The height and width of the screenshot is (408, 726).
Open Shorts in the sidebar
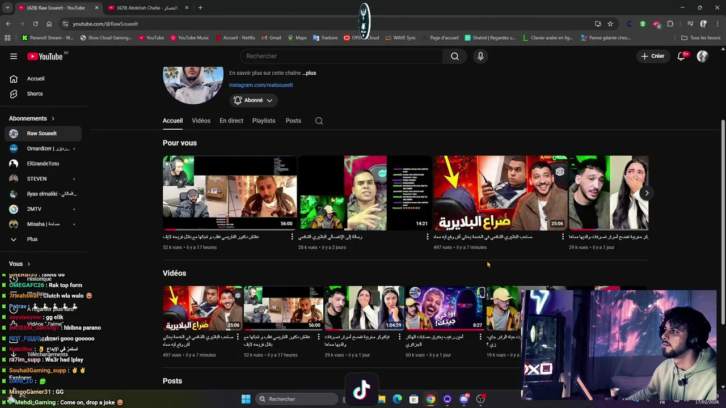click(x=43, y=93)
